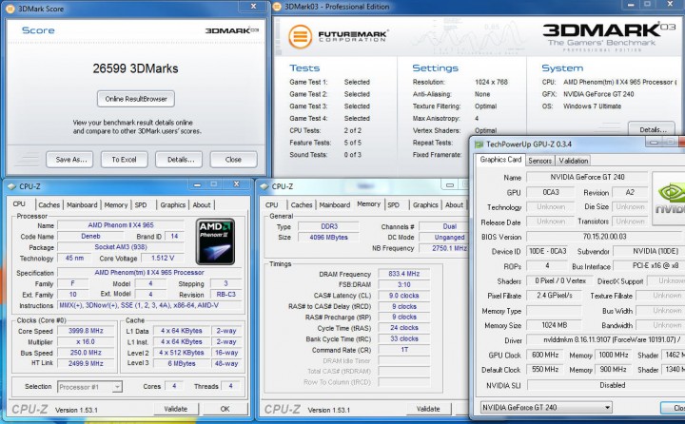Screen dimensions: 685x424
Task: Click HT Link value 2499.9 MHz
Action: coord(86,363)
